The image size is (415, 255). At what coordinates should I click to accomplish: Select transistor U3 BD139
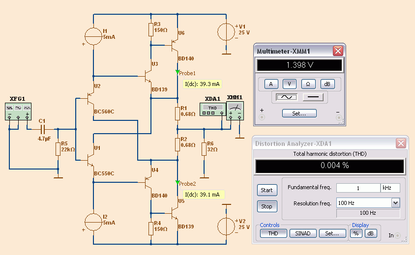148,76
